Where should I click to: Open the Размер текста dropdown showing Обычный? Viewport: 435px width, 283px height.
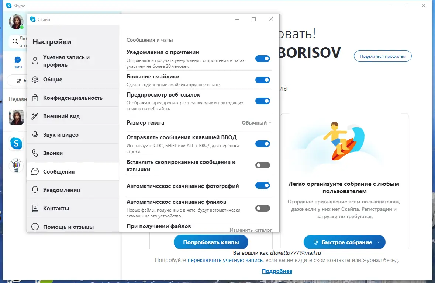tap(256, 122)
